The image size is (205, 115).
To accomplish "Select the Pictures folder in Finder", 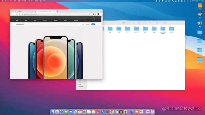I will [x=145, y=29].
